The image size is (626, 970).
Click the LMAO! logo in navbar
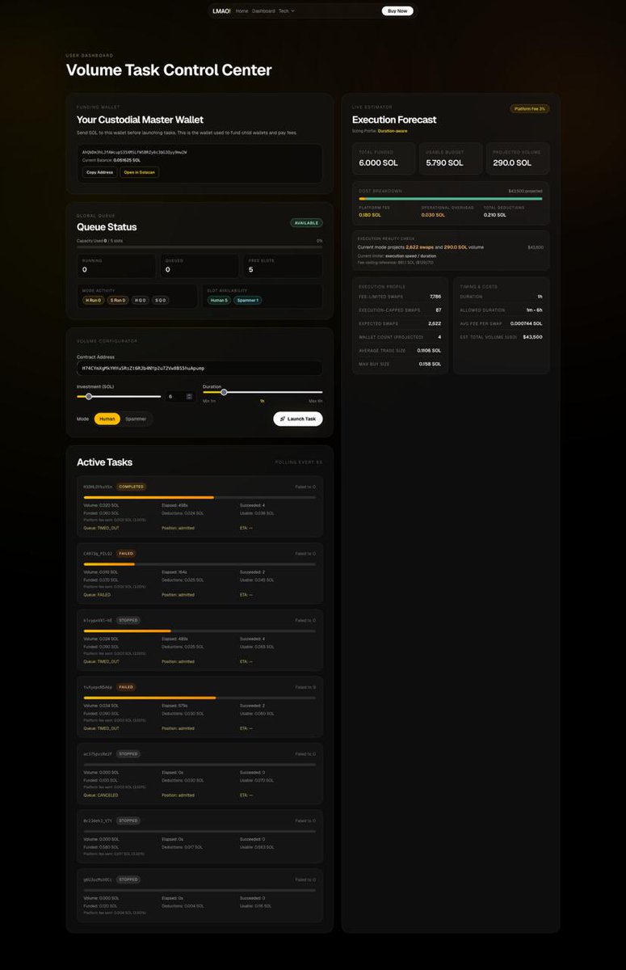pos(221,11)
